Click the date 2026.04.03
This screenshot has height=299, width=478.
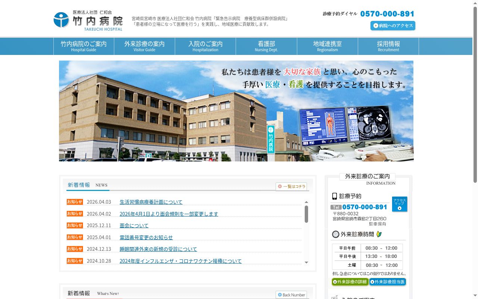99,202
